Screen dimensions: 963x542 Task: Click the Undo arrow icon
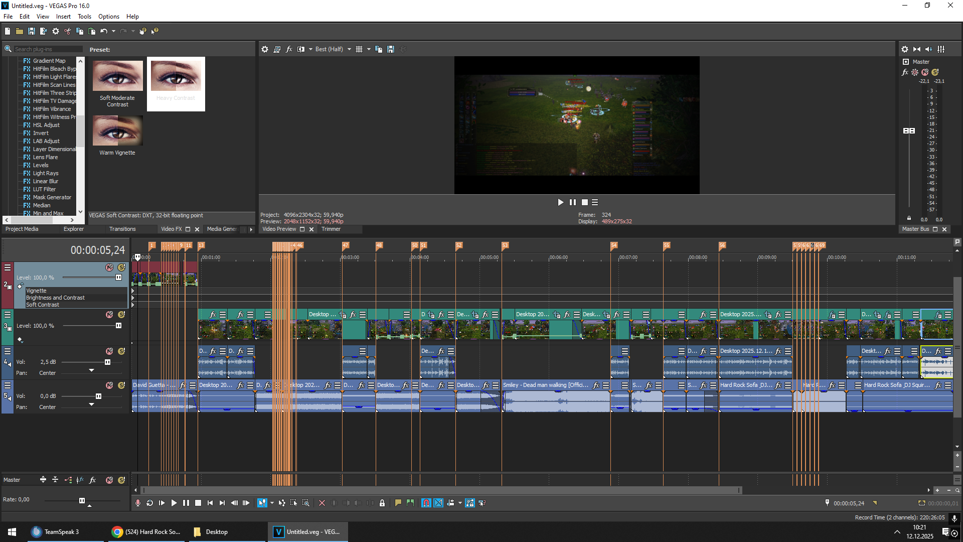[x=104, y=31]
